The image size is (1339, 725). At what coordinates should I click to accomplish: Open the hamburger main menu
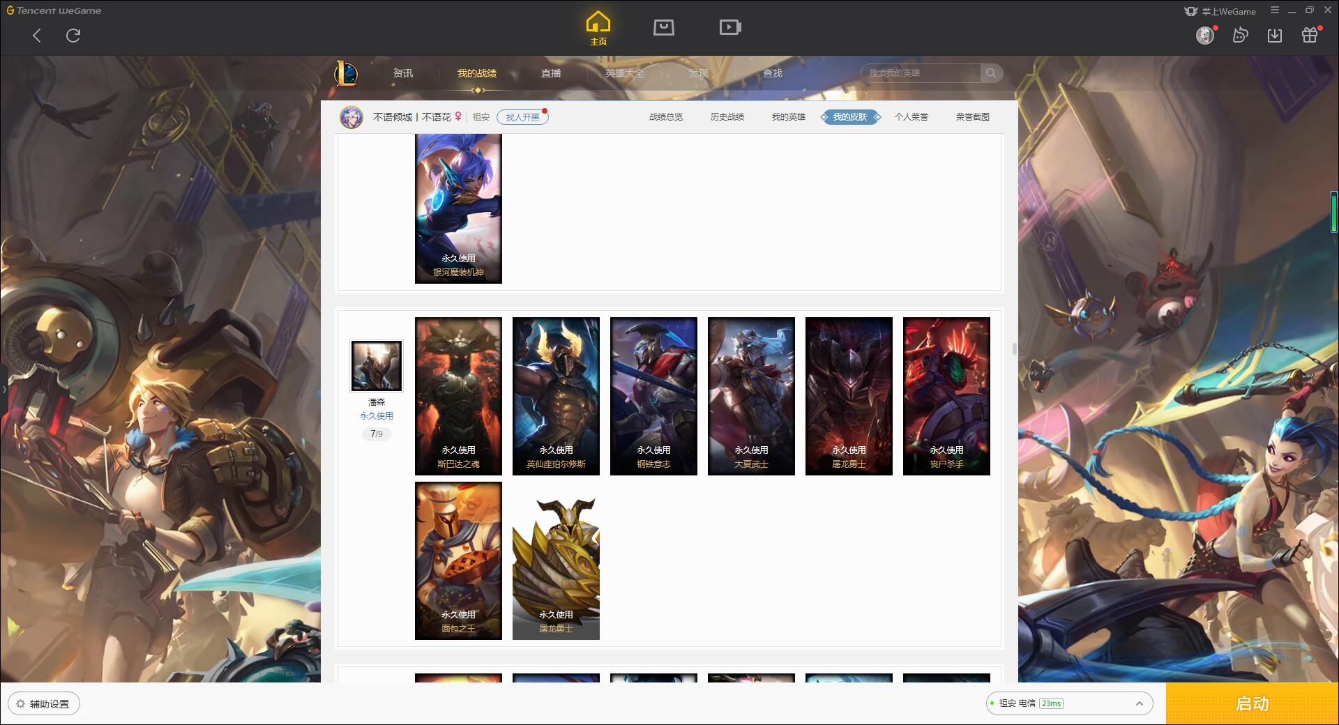[1275, 10]
